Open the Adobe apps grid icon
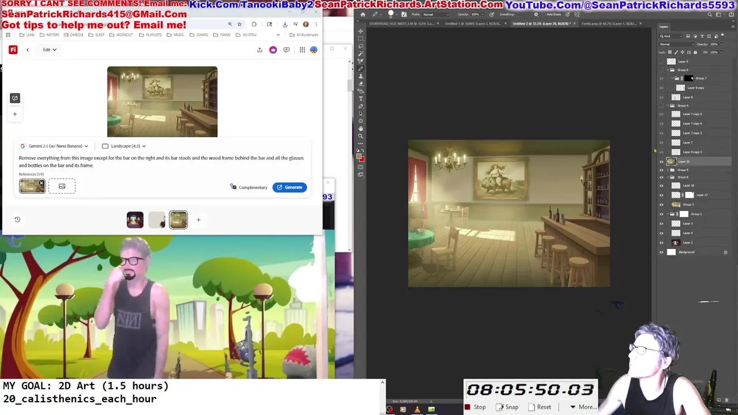 click(302, 50)
